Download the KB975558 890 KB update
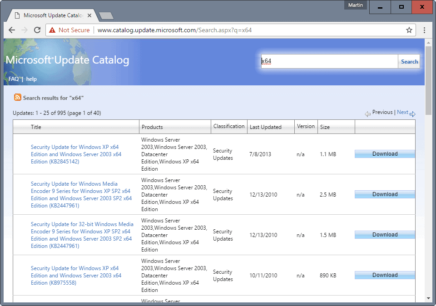The width and height of the screenshot is (436, 306). [x=385, y=275]
